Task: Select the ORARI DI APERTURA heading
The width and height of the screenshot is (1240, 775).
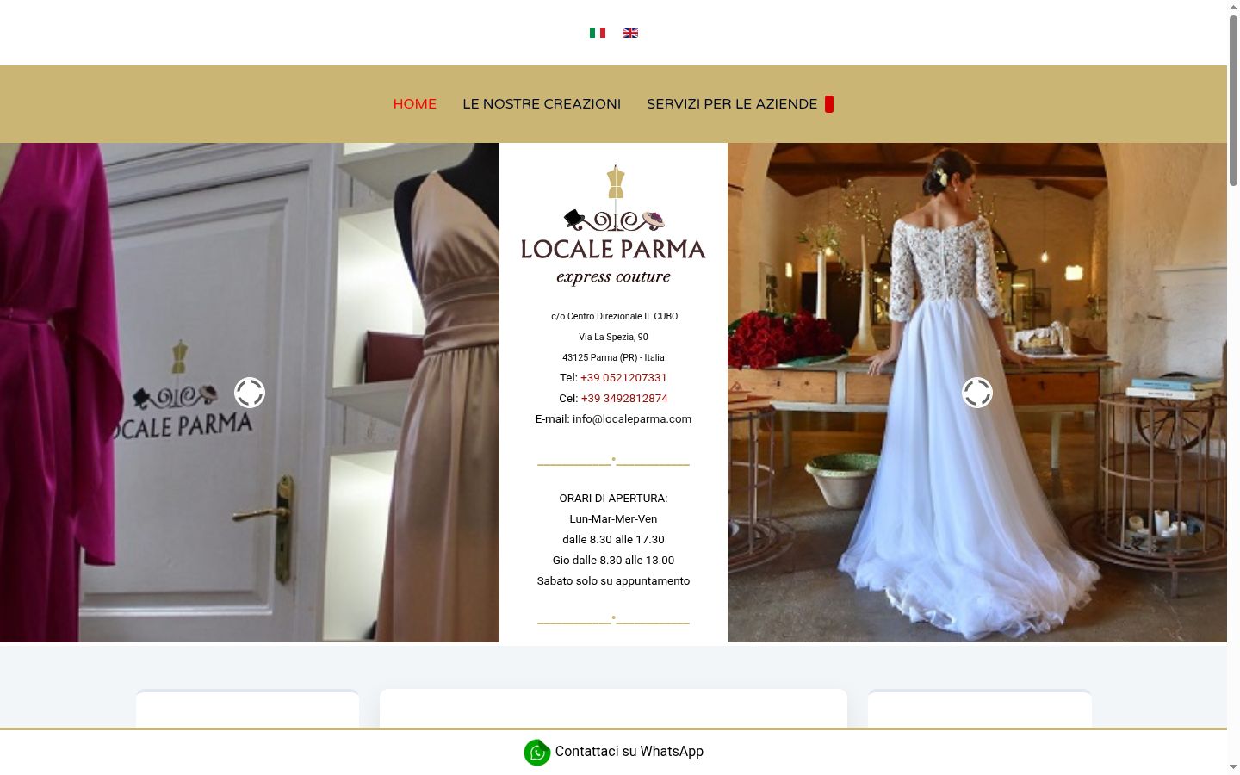Action: click(x=613, y=499)
